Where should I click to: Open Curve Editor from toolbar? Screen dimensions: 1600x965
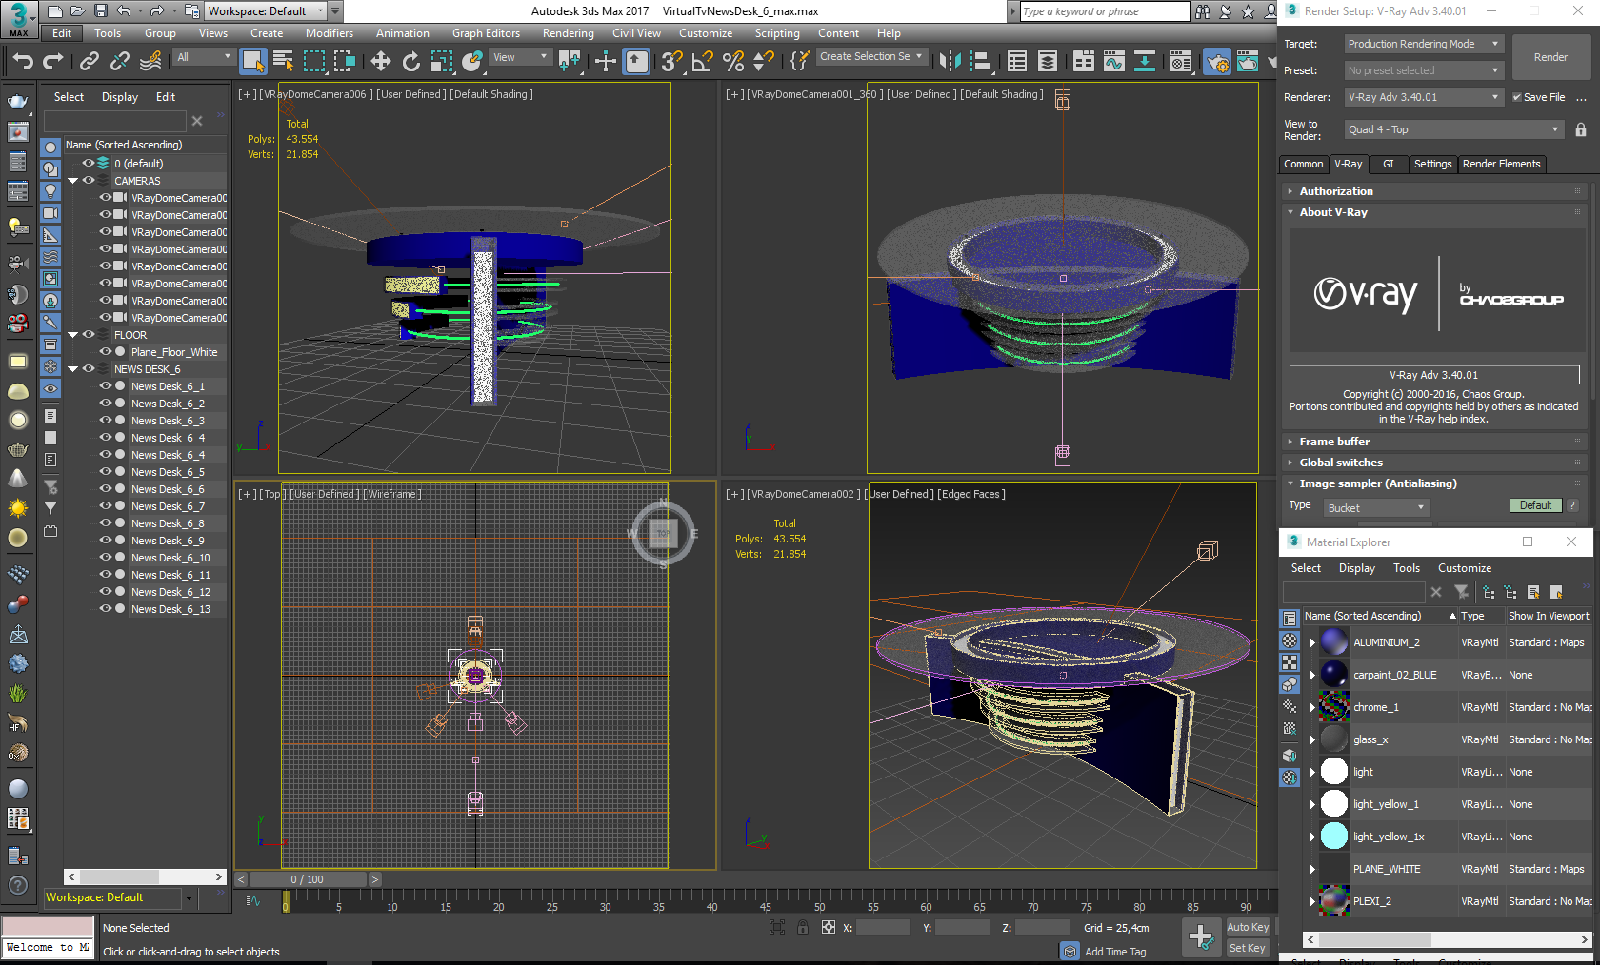tap(1113, 62)
